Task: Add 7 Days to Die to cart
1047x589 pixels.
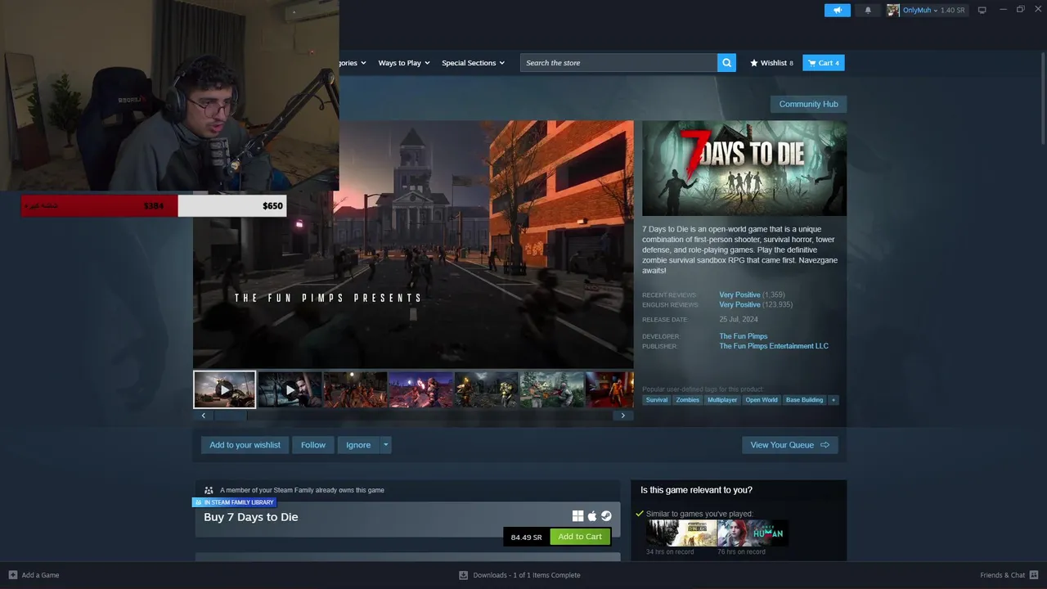Action: tap(580, 537)
